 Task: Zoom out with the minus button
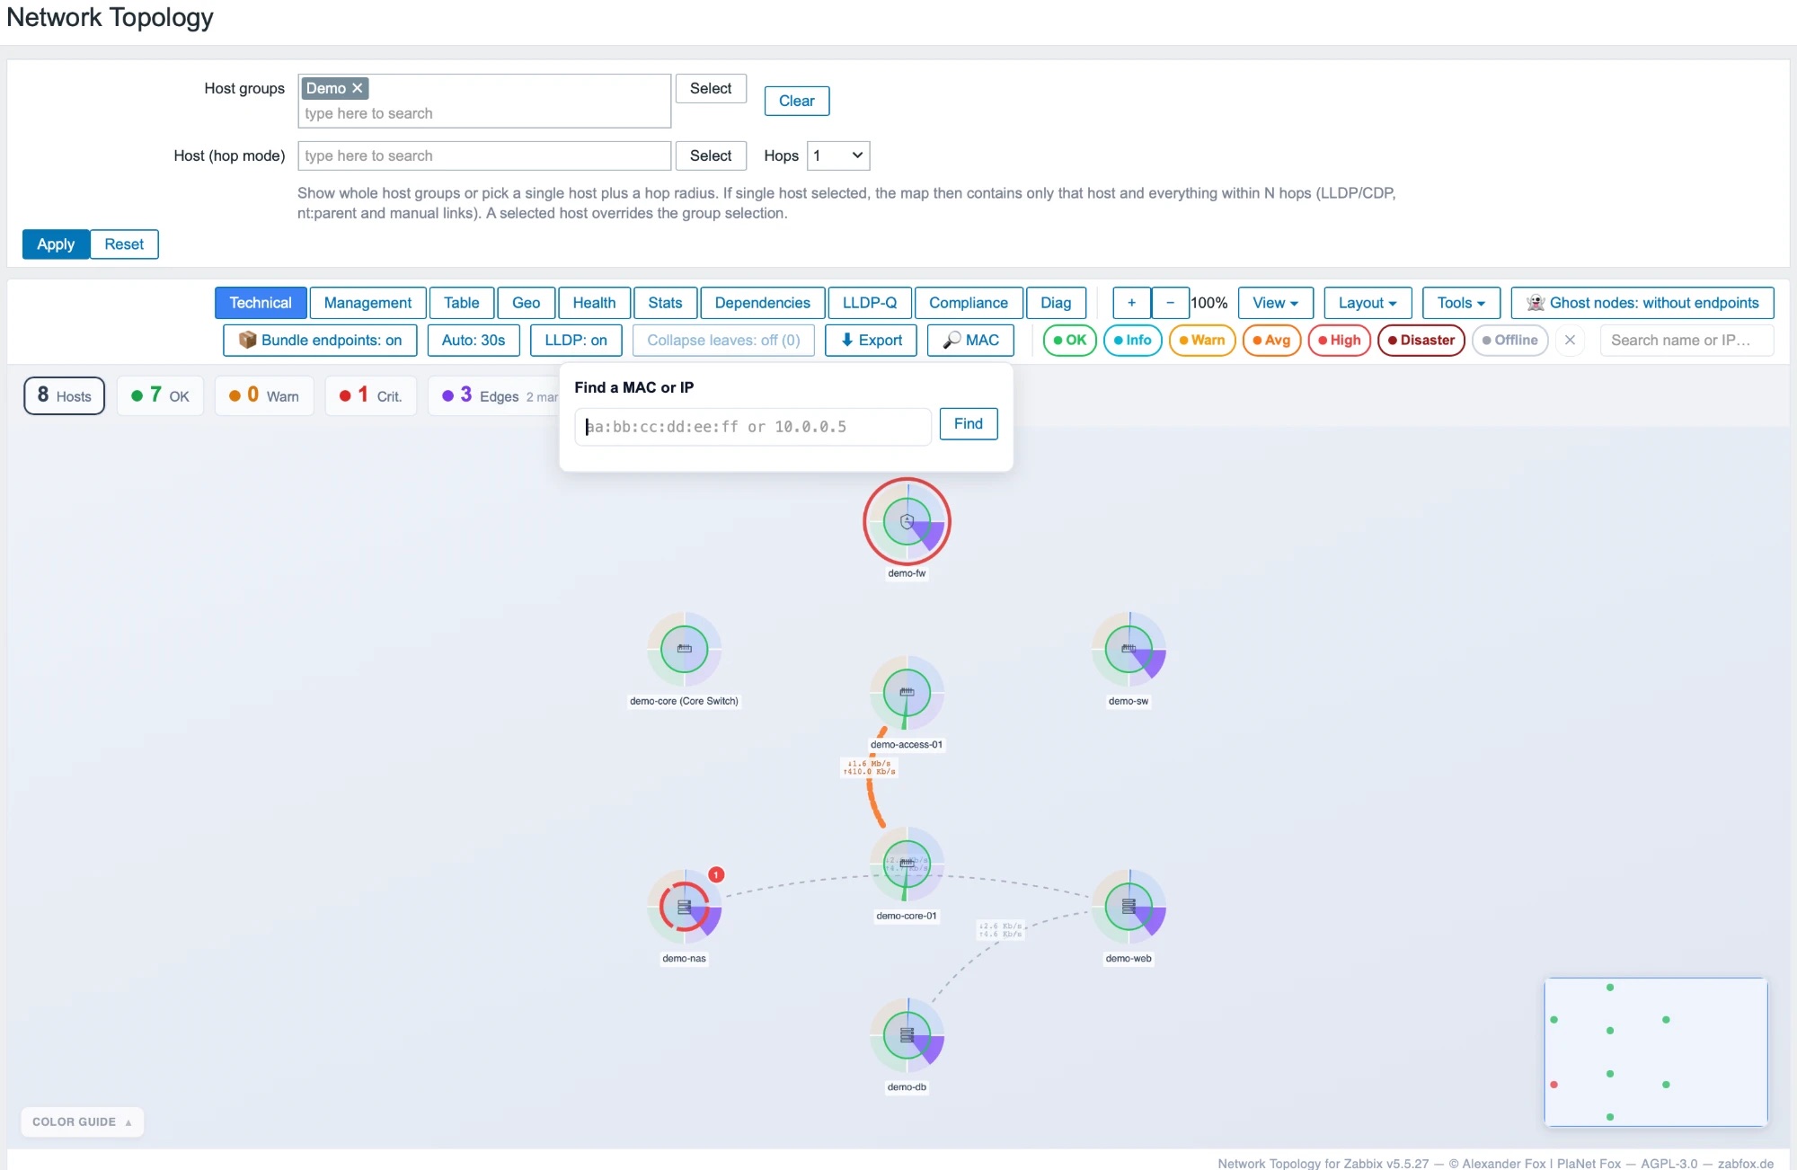coord(1170,303)
